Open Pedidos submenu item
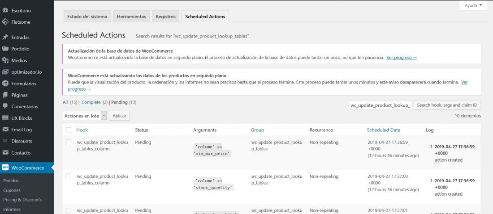The width and height of the screenshot is (493, 214). [11, 181]
